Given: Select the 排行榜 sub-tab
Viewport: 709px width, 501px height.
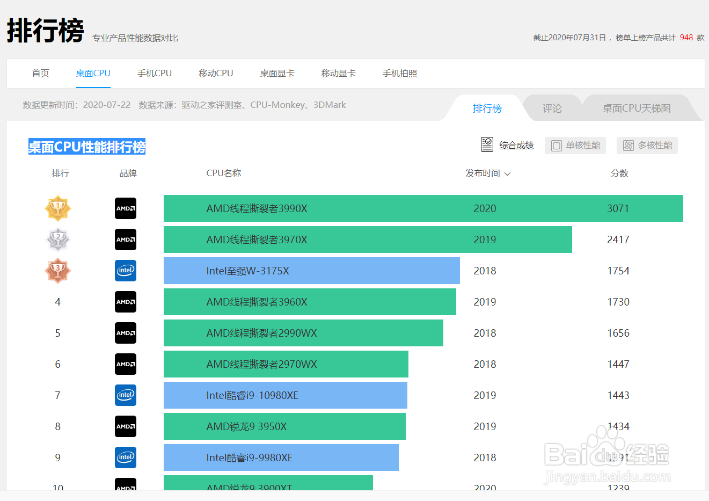Looking at the screenshot, I should pos(487,108).
